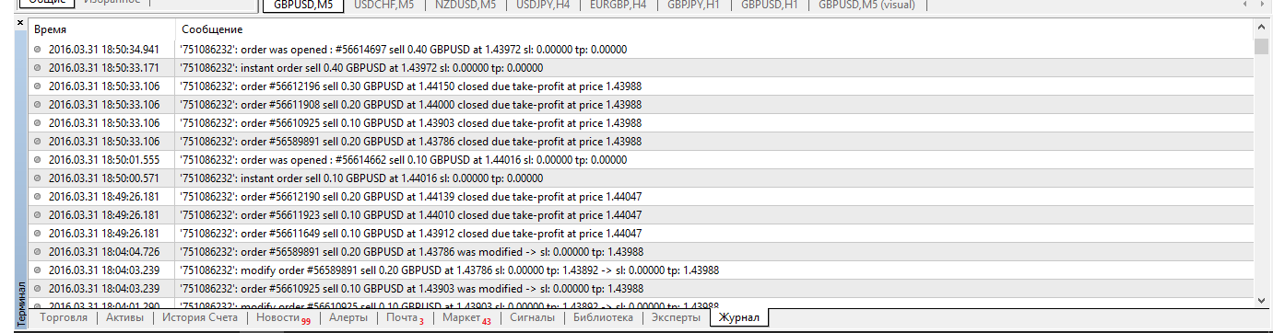Click the timestamp 2016.03.31 18:50:33.171
Viewport: 1273px width, 333px height.
[x=103, y=68]
